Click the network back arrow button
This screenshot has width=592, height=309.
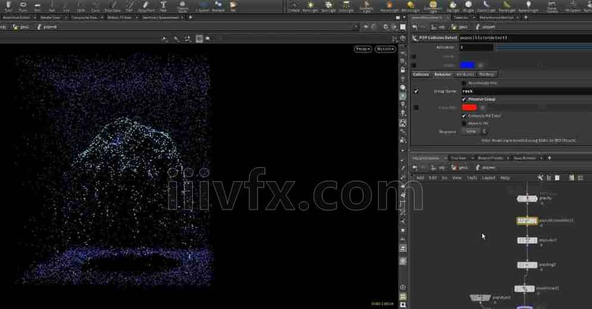click(415, 168)
